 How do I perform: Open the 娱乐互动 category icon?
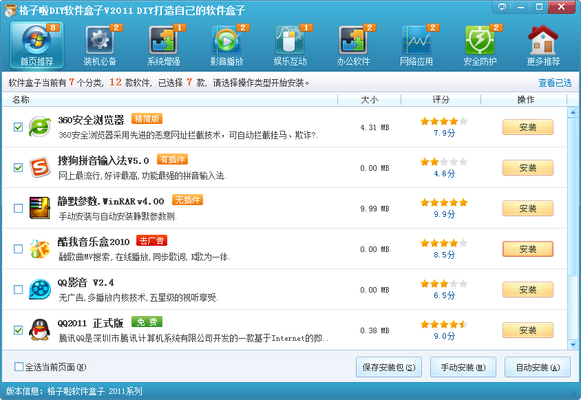click(289, 40)
